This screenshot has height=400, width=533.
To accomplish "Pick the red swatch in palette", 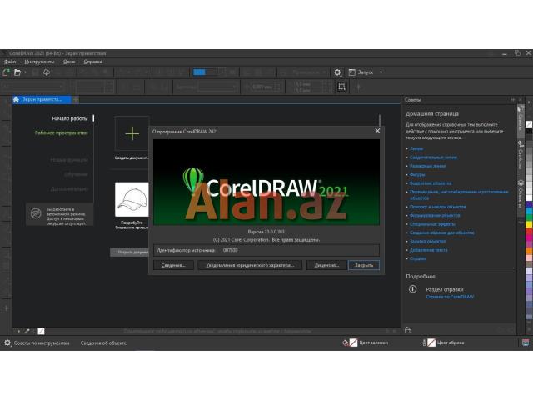I will click(x=530, y=232).
